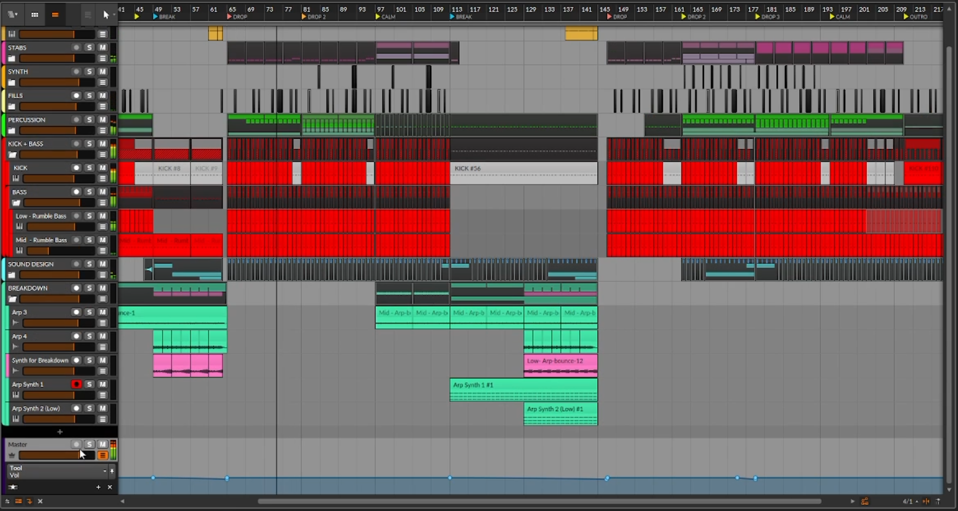Screen dimensions: 958x511
Task: Mute the Master track
Action: [102, 444]
